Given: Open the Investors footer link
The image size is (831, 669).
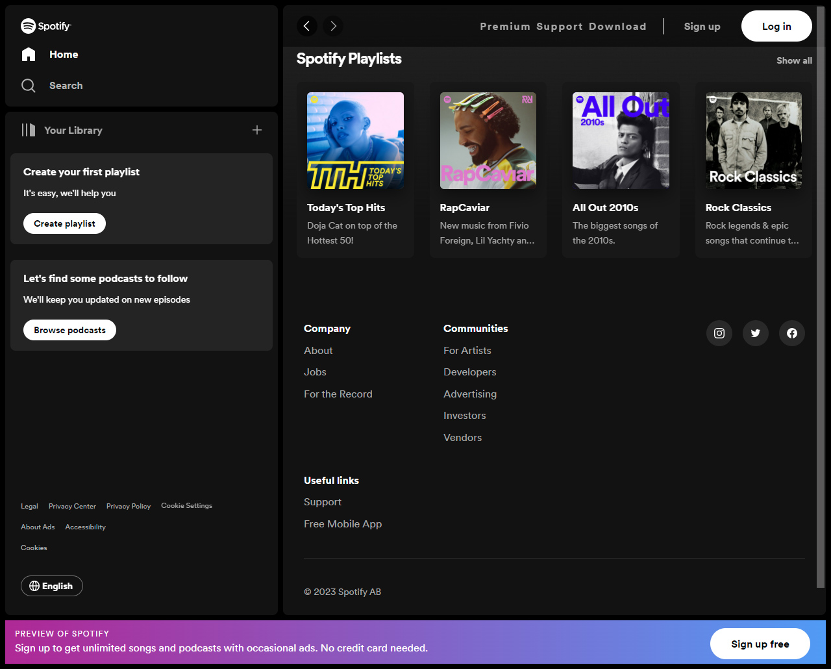Looking at the screenshot, I should (465, 416).
